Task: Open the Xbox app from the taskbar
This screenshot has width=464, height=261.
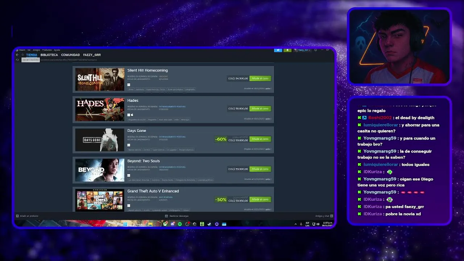Action: point(165,224)
